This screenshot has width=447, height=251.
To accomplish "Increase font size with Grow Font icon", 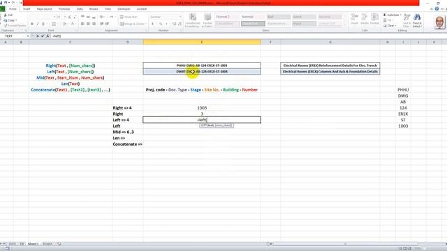I will pos(69,17).
